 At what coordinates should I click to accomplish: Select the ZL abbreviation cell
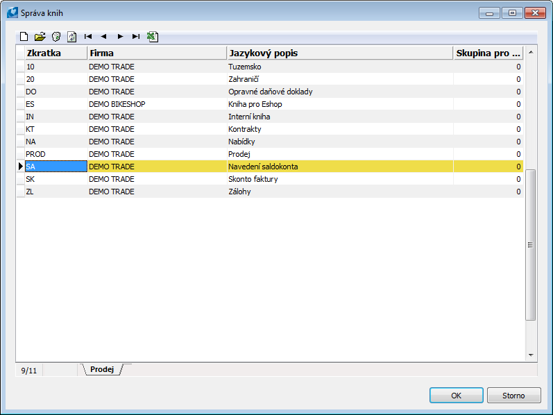tap(56, 192)
